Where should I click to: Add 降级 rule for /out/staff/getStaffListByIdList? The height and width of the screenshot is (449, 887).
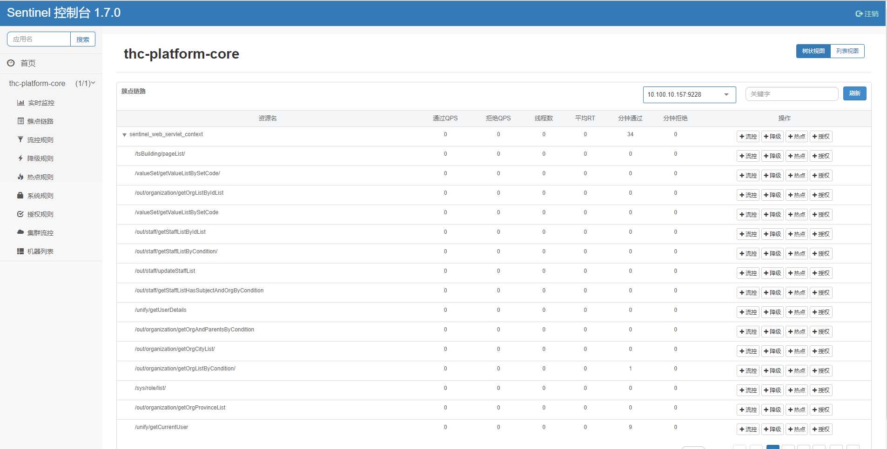pyautogui.click(x=773, y=234)
